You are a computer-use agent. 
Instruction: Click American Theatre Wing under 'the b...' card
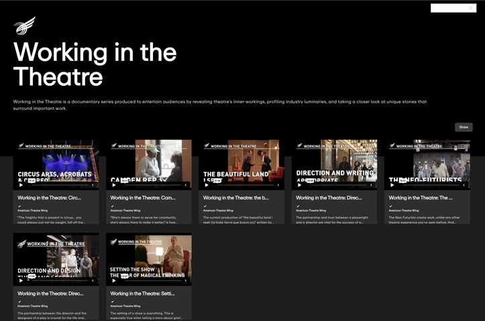click(218, 210)
